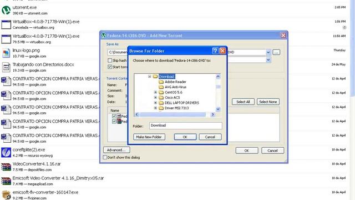Expand the DELL LAPTOP DRIVERS folder node
Screen dimensions: 355x200
coord(155,102)
